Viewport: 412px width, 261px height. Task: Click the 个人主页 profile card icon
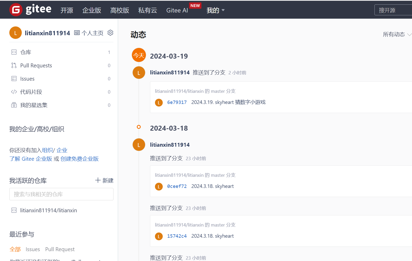point(77,33)
